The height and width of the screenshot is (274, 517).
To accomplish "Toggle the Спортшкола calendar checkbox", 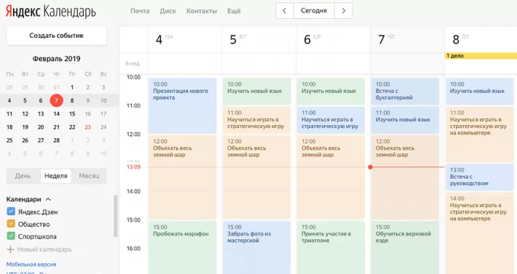I will point(11,236).
